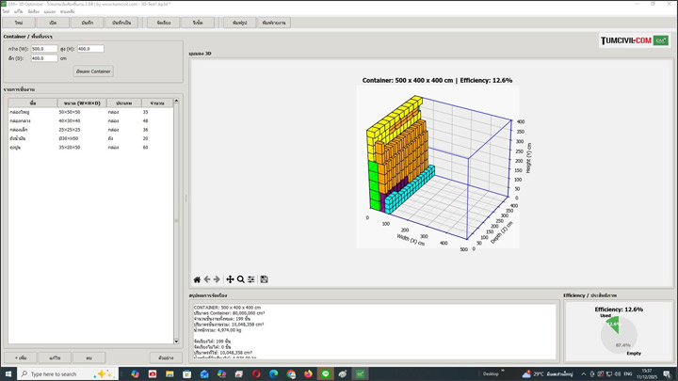Click the เปิด toolbar button

pos(53,23)
